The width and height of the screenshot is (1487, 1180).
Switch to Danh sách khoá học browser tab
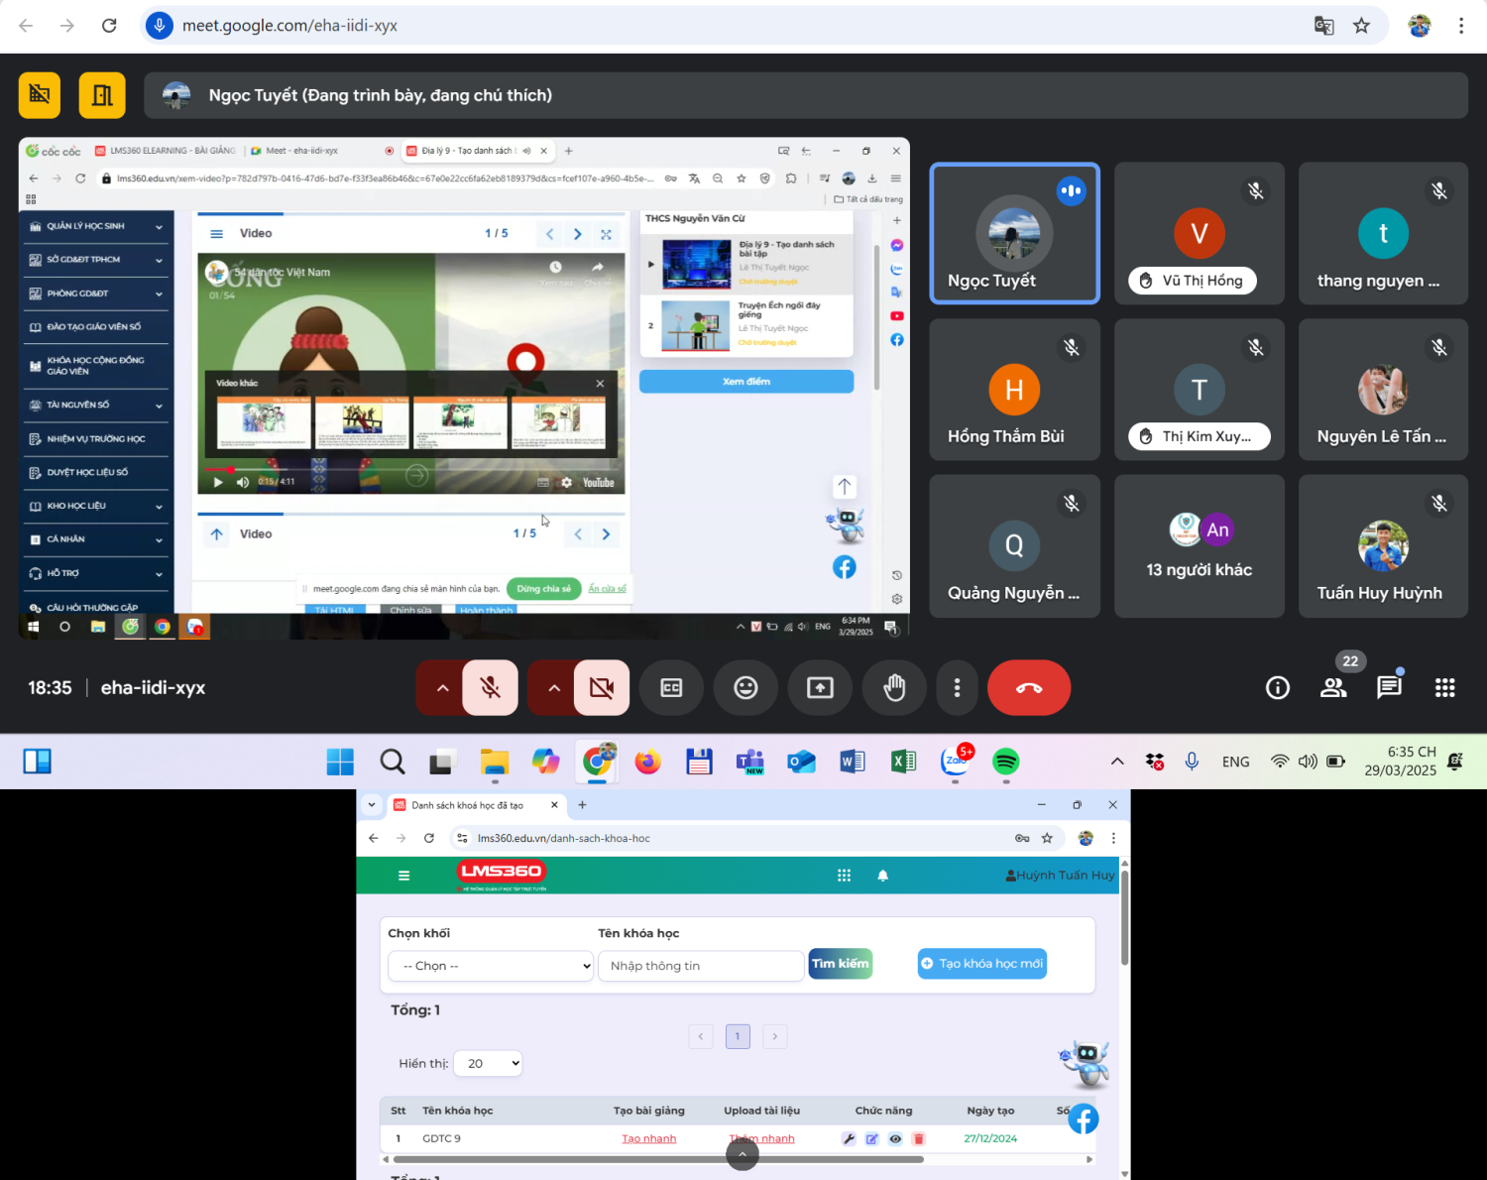point(468,805)
